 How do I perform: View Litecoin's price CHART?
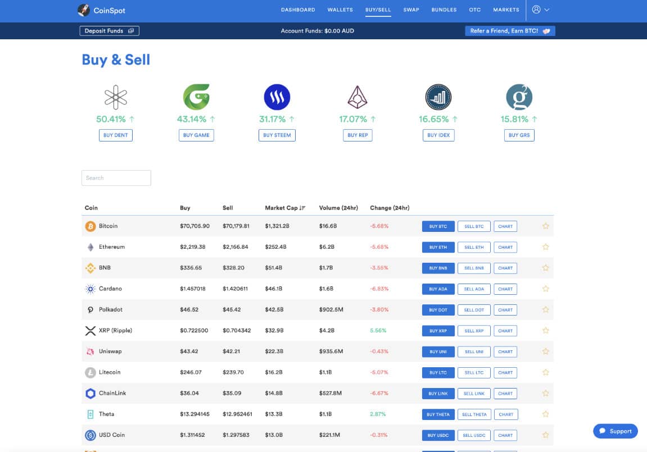[x=505, y=372]
